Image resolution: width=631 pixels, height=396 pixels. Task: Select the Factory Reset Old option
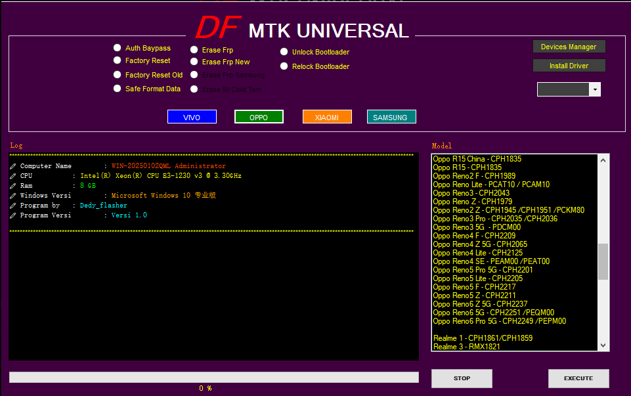(118, 75)
